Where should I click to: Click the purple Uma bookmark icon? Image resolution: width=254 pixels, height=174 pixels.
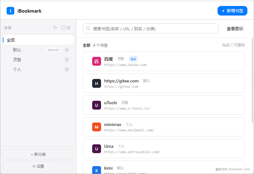pyautogui.click(x=97, y=149)
